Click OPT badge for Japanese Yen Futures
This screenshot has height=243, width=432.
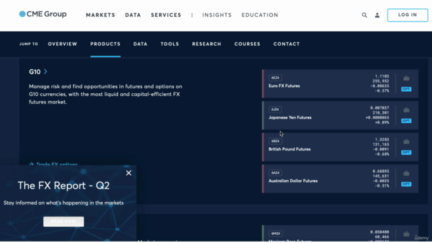tap(406, 121)
